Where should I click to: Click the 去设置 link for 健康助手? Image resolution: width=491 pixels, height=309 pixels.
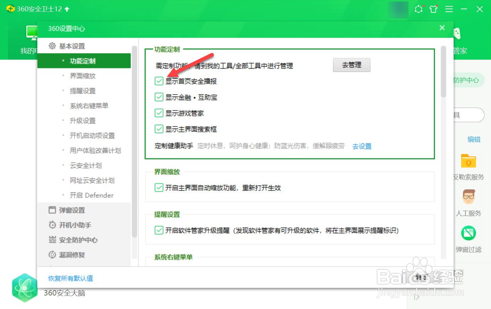click(362, 146)
